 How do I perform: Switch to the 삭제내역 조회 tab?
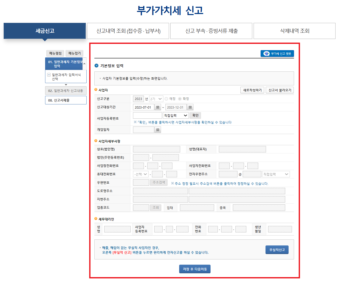click(294, 31)
